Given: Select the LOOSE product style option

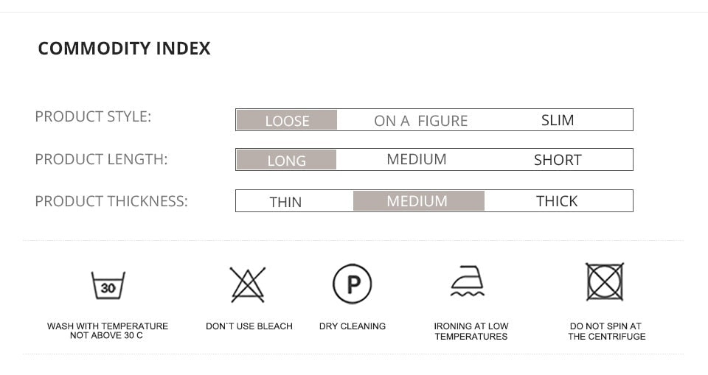Looking at the screenshot, I should coord(287,120).
